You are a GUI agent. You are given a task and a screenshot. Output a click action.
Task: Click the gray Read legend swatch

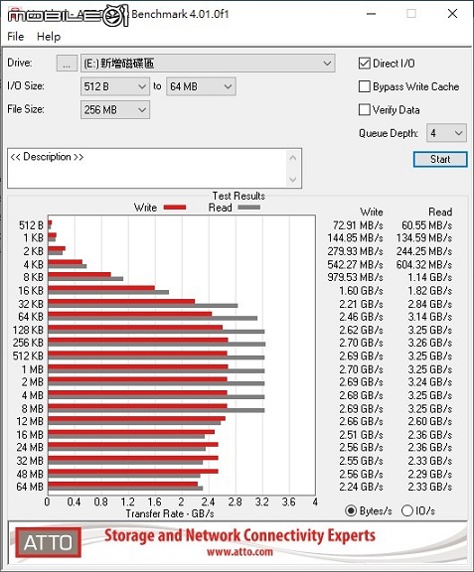248,208
